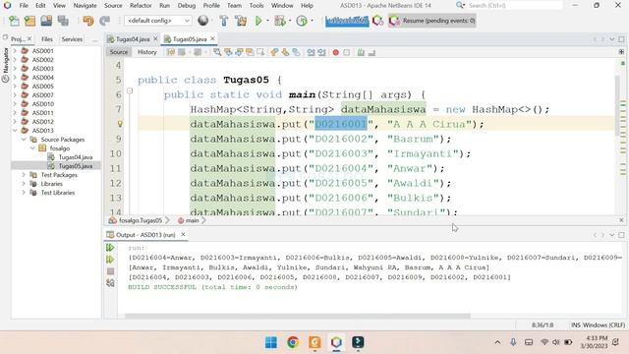
Task: Click the Redo toolbar icon
Action: [104, 21]
